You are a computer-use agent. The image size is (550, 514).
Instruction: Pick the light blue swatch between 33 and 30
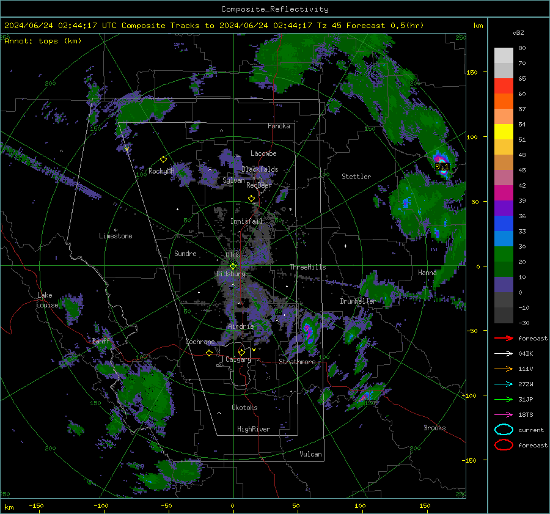[x=504, y=238]
